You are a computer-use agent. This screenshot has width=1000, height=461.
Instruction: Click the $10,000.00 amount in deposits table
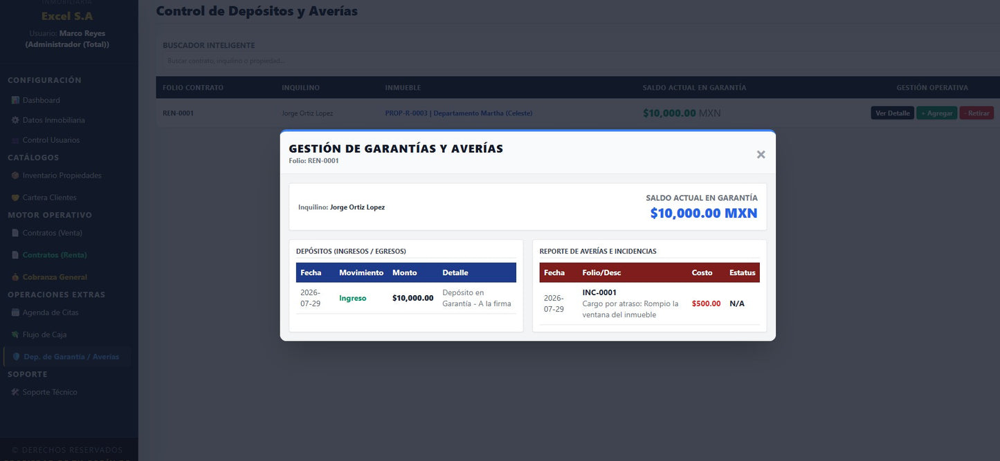413,299
